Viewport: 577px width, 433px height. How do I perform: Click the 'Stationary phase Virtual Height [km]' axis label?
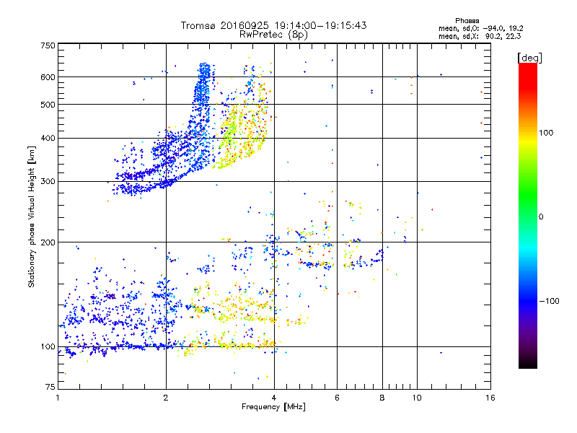(x=32, y=217)
